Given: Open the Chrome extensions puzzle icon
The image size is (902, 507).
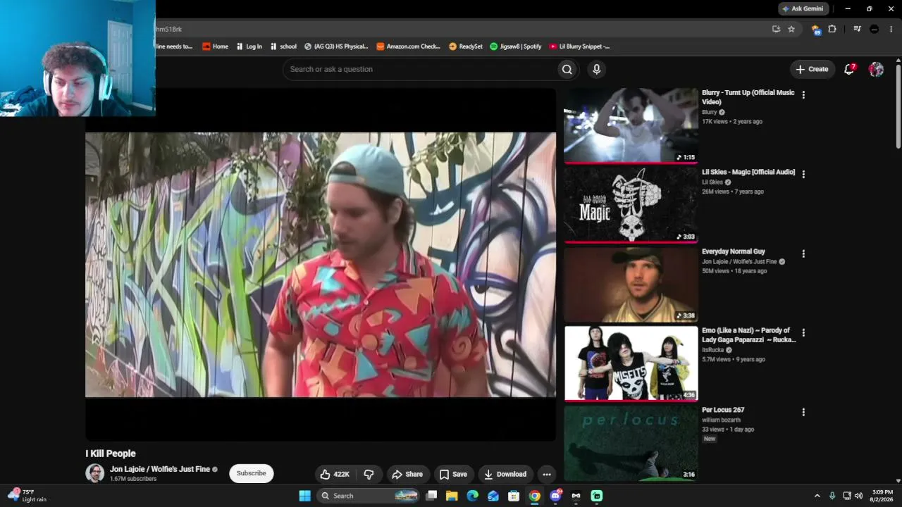Looking at the screenshot, I should (x=832, y=29).
